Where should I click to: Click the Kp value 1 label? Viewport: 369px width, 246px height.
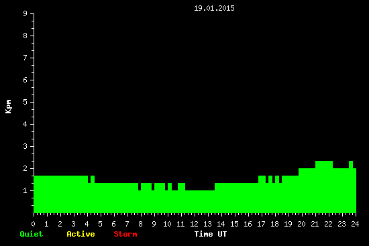25,190
